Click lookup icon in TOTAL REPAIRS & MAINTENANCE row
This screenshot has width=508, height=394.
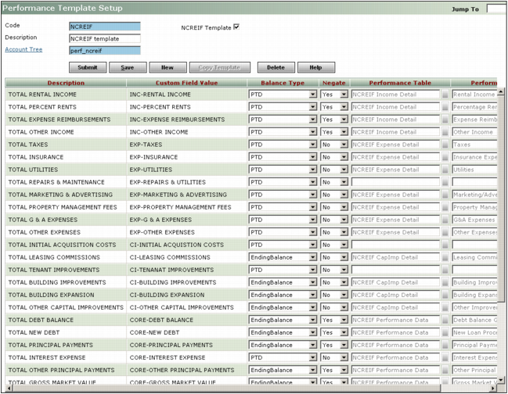coord(445,182)
